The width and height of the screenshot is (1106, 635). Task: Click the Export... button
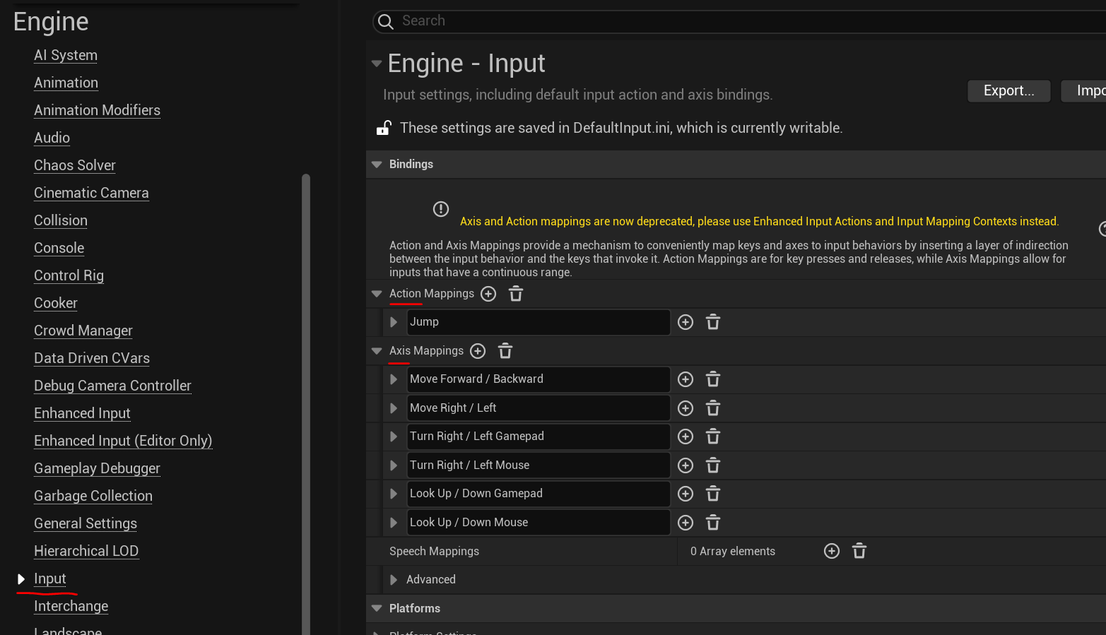(1008, 91)
